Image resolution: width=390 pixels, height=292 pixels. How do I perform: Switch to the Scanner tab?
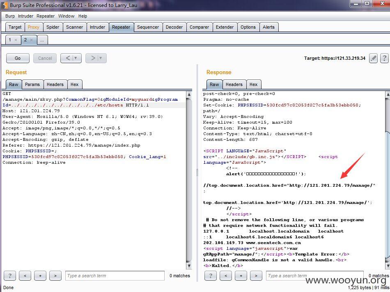click(75, 27)
